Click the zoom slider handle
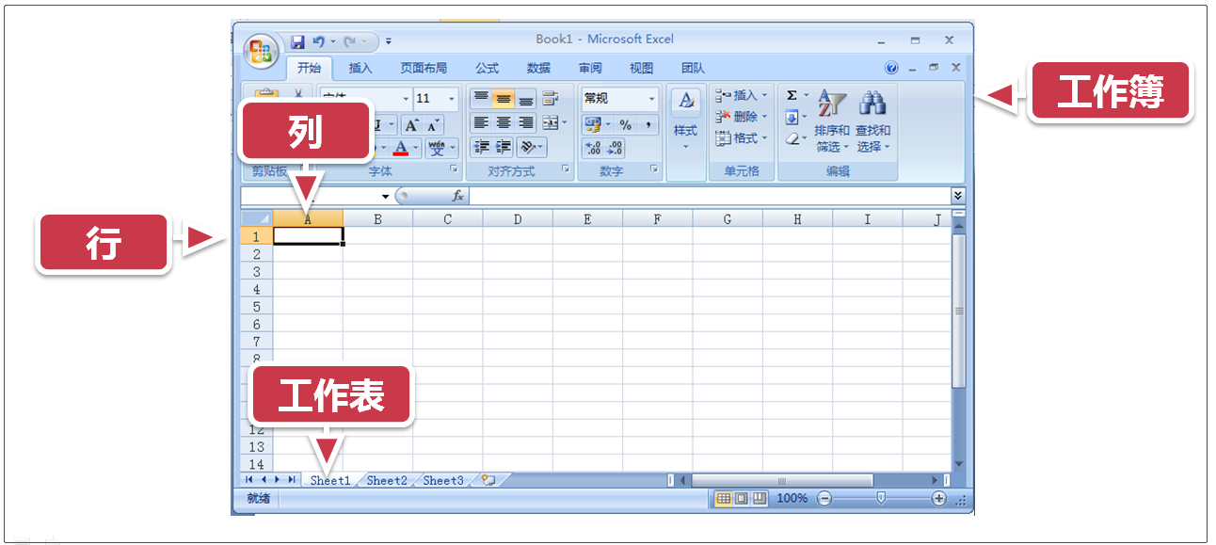Image resolution: width=1216 pixels, height=545 pixels. [881, 498]
